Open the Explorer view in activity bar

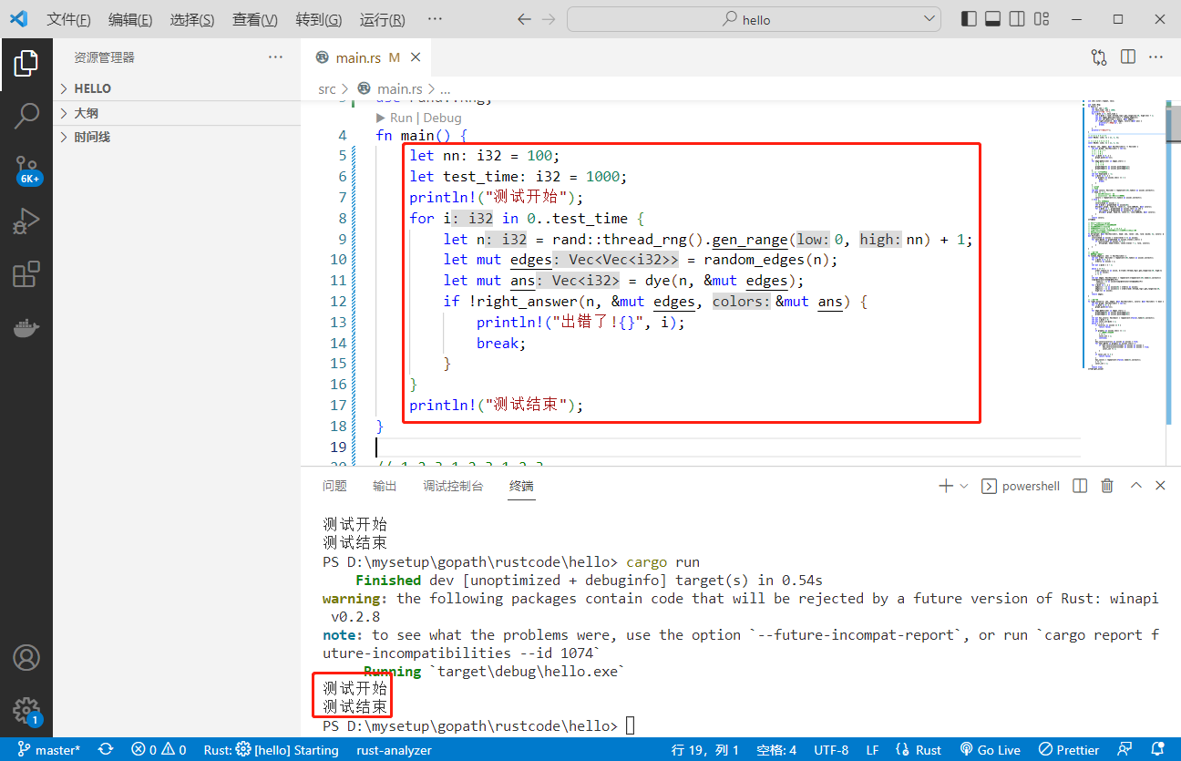[x=26, y=63]
